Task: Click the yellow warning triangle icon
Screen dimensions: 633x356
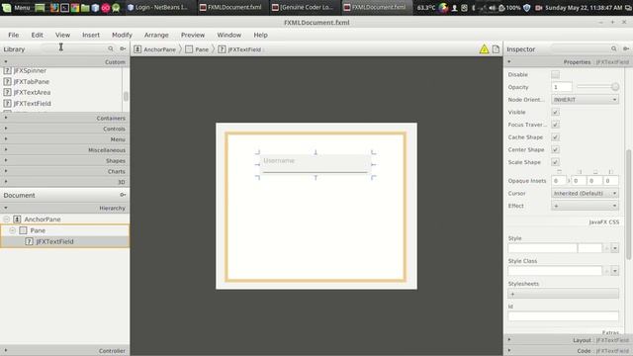Action: pos(484,49)
